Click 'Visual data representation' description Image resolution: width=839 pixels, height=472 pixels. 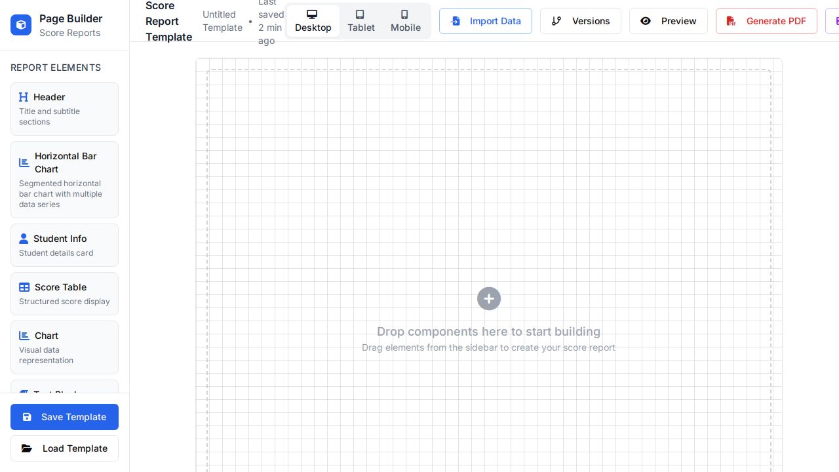(x=46, y=355)
